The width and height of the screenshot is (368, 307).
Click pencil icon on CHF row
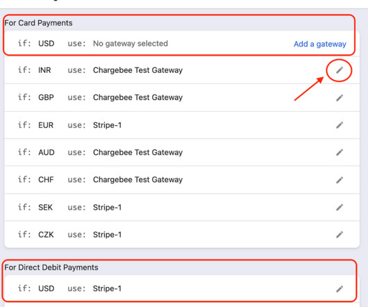(340, 180)
